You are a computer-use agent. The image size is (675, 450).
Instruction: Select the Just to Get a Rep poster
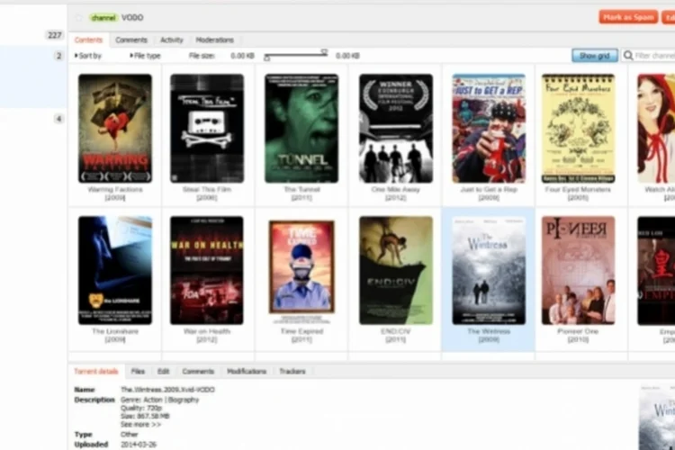[489, 129]
